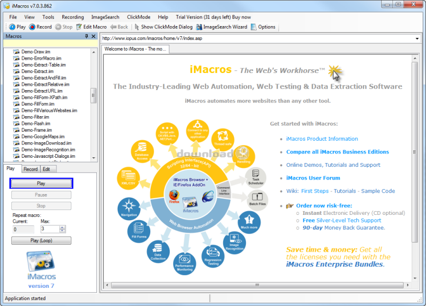Click the Regression Testing circle icon
The image size is (426, 306).
coord(213,256)
